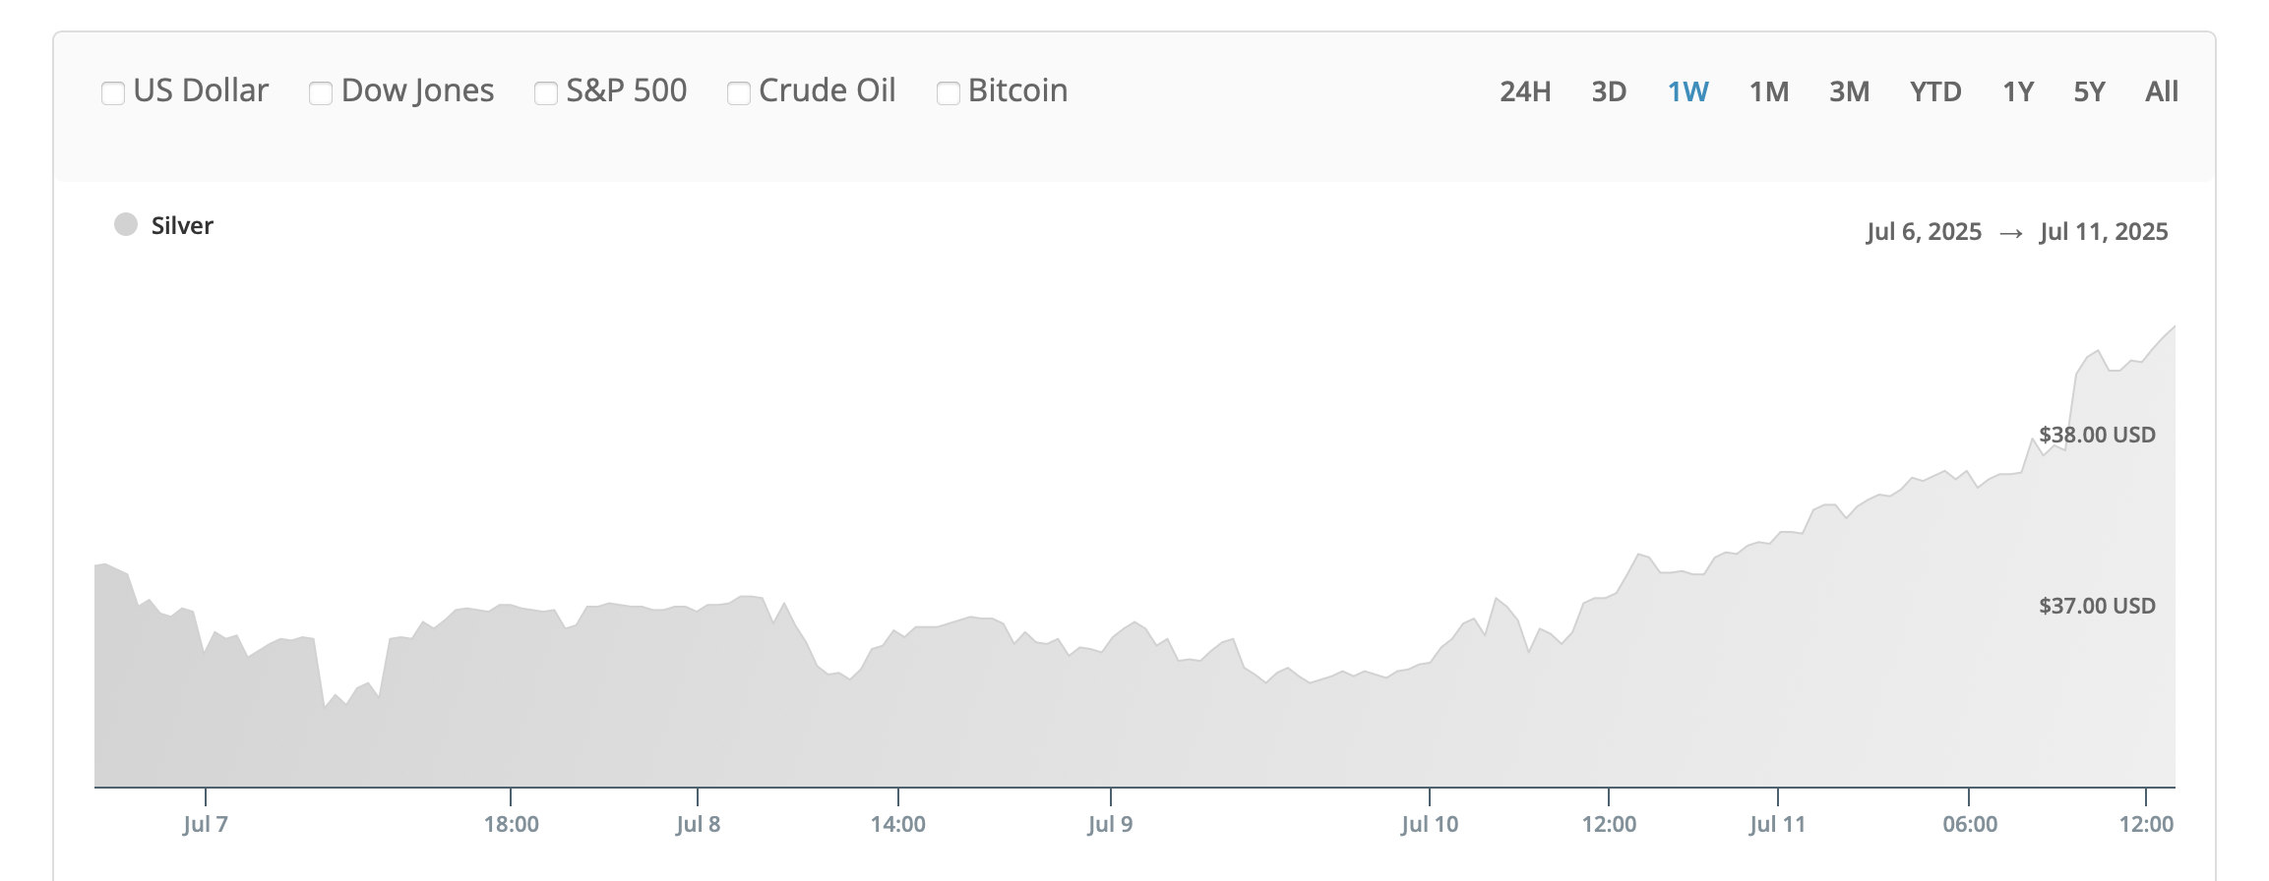Image resolution: width=2269 pixels, height=881 pixels.
Task: Click the Jul 10 axis marker
Action: pyautogui.click(x=1430, y=824)
